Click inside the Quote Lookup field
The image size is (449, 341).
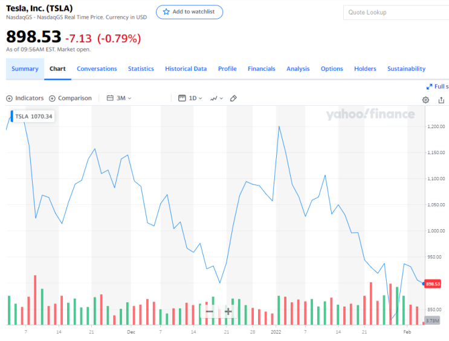(396, 12)
